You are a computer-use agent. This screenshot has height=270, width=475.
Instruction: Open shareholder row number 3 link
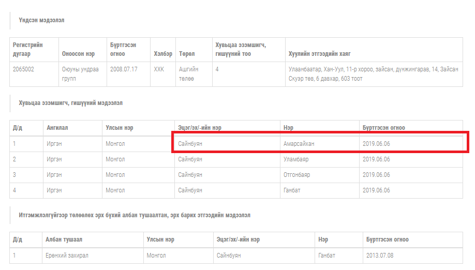(x=14, y=175)
